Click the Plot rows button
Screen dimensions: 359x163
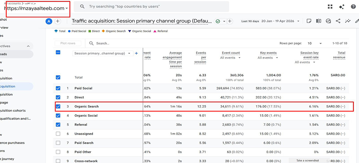pos(68,43)
